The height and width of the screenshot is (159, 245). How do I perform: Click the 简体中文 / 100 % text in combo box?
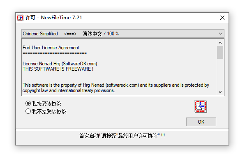[100, 34]
